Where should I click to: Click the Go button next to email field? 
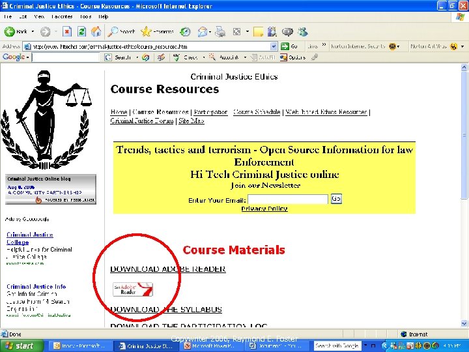336,199
